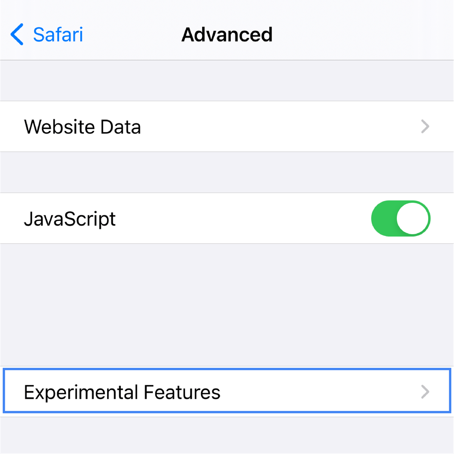Disable the JavaScript switch
The width and height of the screenshot is (454, 454).
click(401, 219)
